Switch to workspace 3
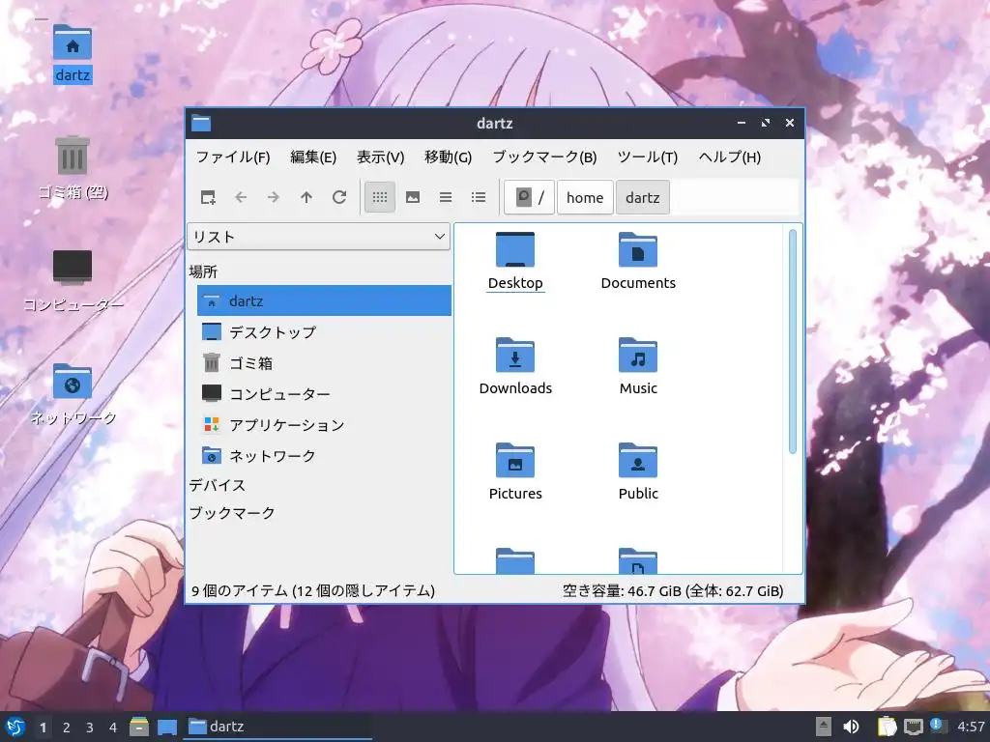Screen dimensions: 990x742 tap(90, 728)
